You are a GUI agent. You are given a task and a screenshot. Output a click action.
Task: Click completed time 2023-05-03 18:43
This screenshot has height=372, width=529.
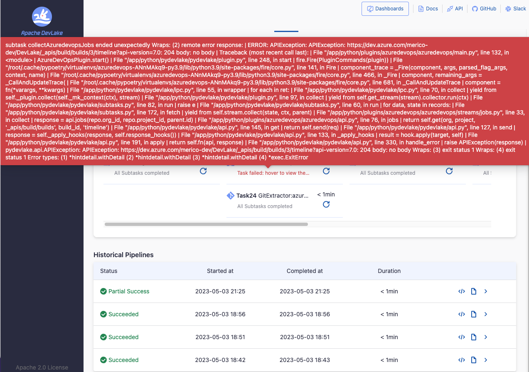[305, 360]
